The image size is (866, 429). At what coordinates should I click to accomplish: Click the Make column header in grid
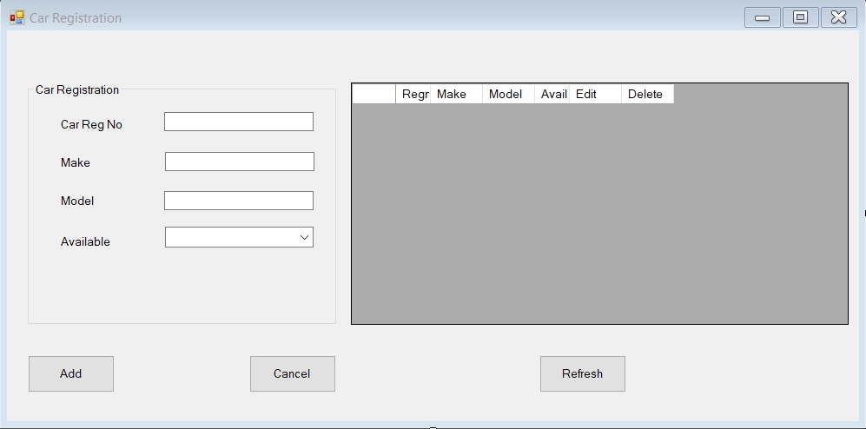click(456, 94)
